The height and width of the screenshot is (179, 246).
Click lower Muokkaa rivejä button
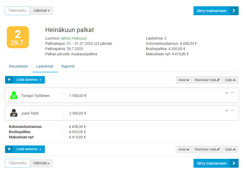[207, 149]
